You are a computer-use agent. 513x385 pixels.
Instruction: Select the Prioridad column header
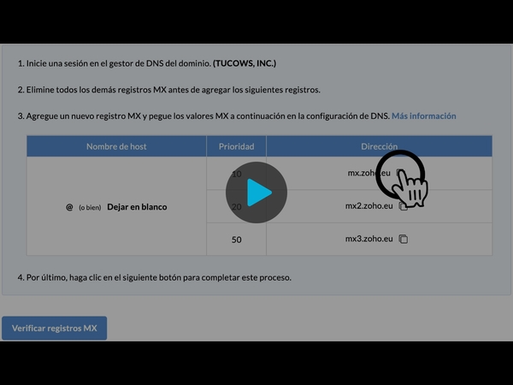pyautogui.click(x=236, y=146)
